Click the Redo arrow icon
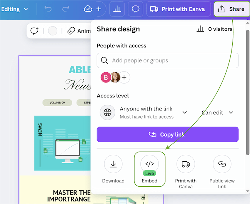 66,9
